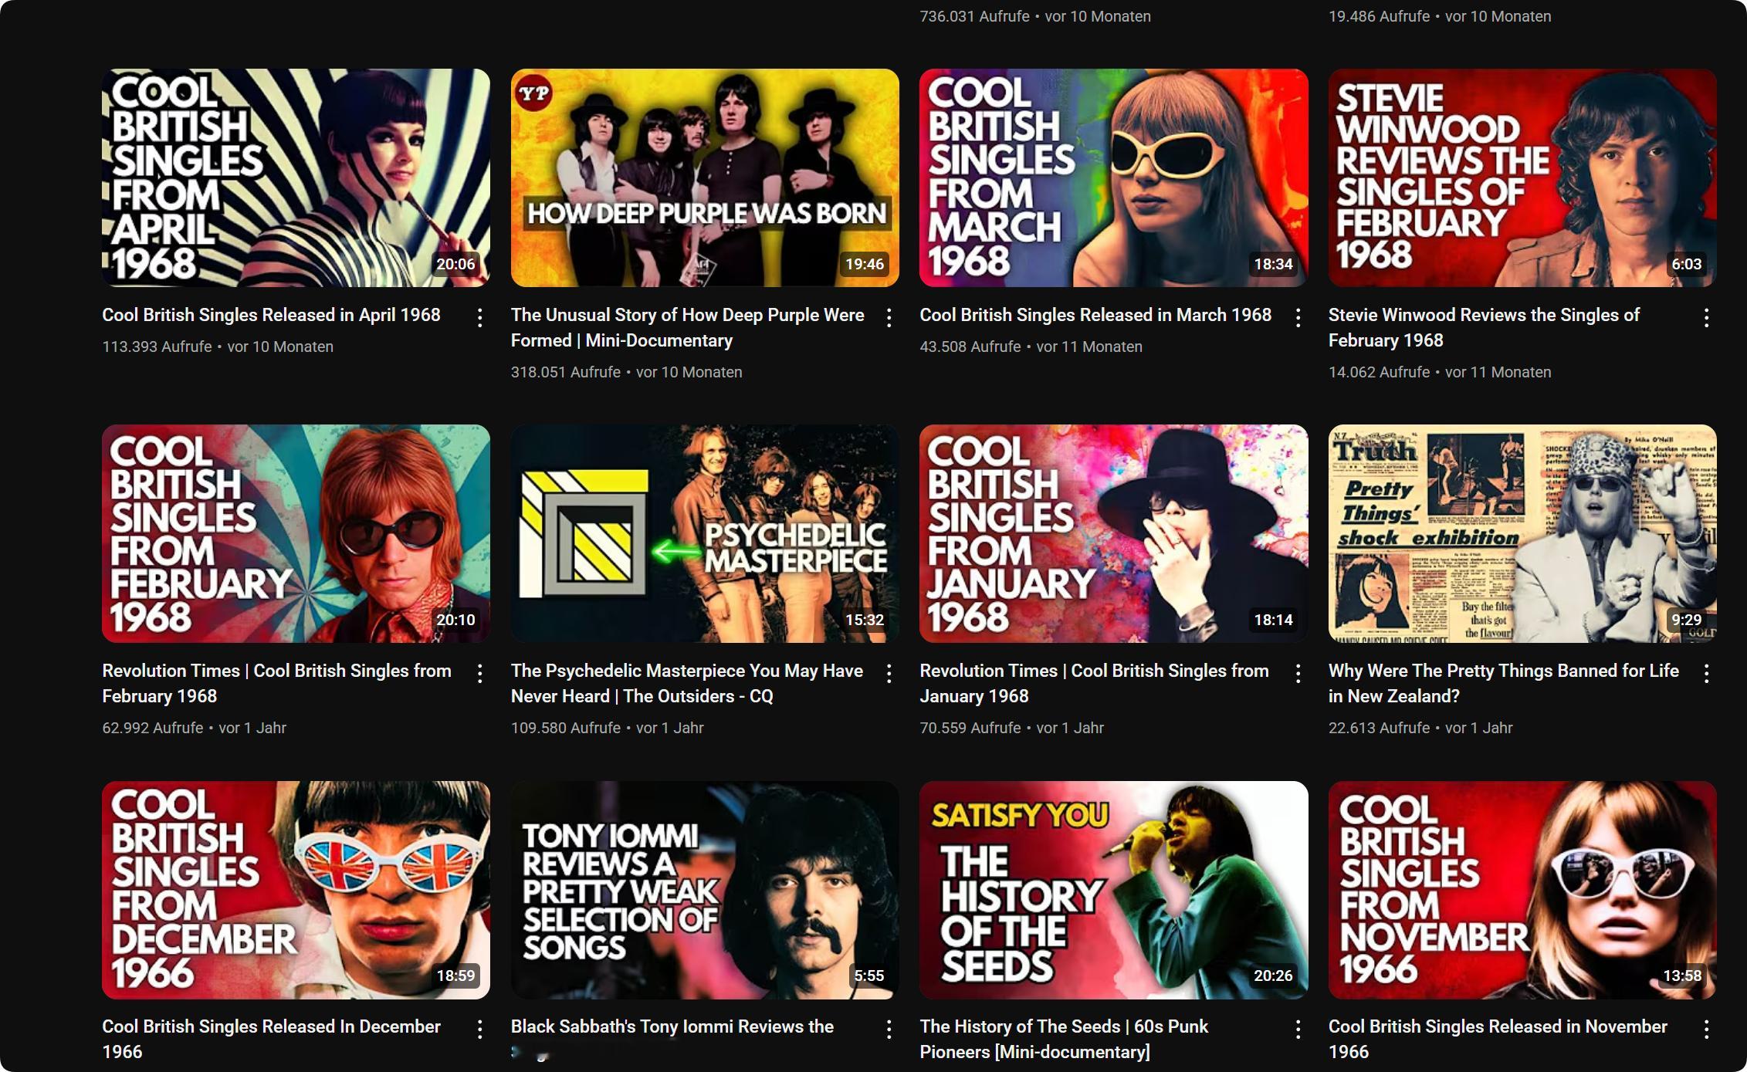Click the 15:32 duration badge
The image size is (1747, 1072).
pos(865,620)
